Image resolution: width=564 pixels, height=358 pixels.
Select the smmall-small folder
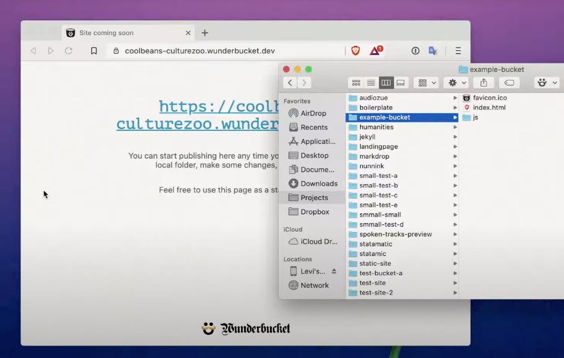[x=402, y=215]
